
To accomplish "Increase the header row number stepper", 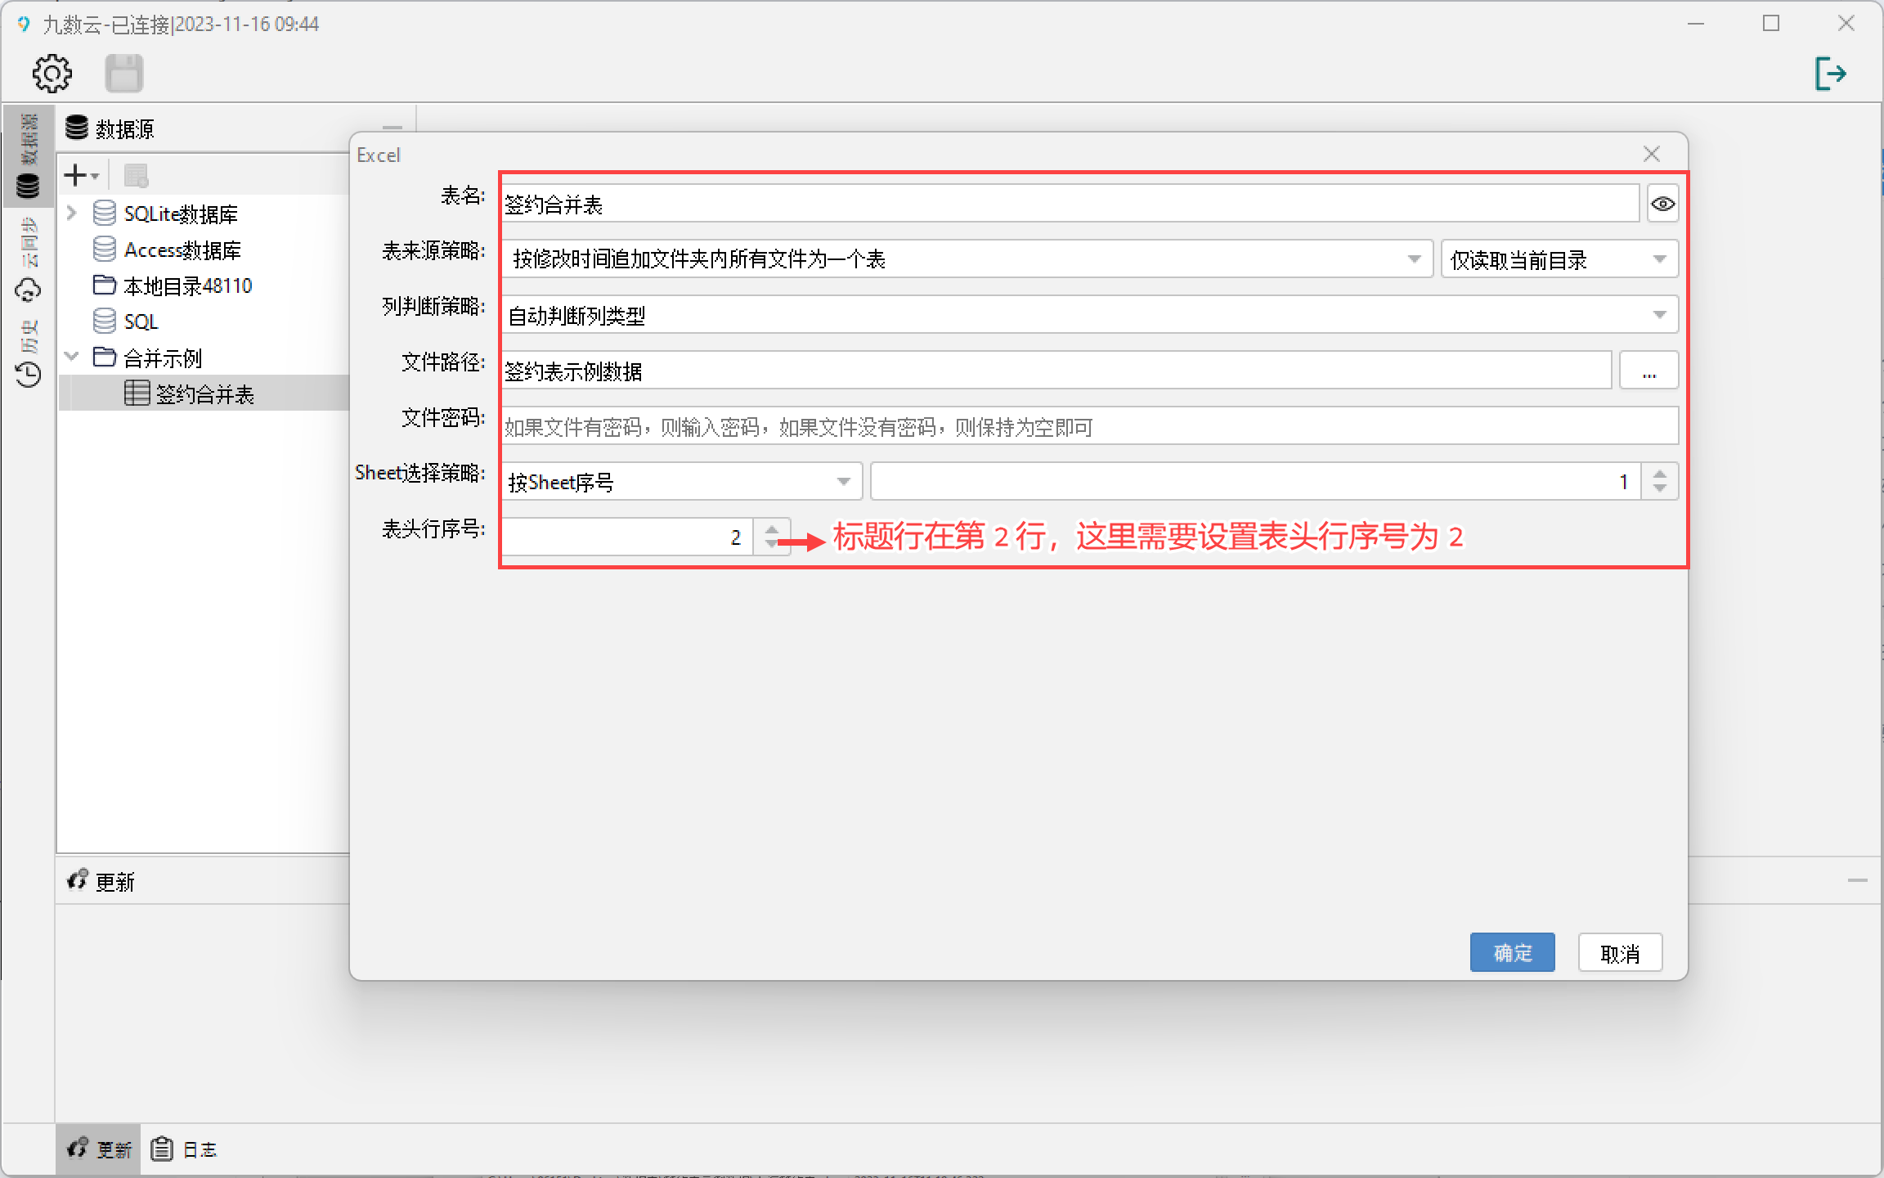I will [772, 529].
